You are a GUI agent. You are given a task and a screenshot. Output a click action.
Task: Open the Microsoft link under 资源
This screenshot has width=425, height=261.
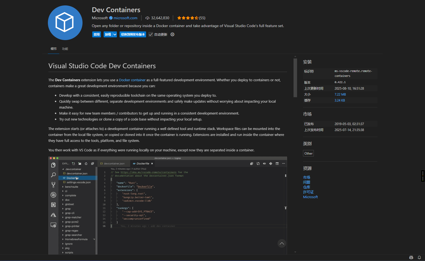pos(310,197)
